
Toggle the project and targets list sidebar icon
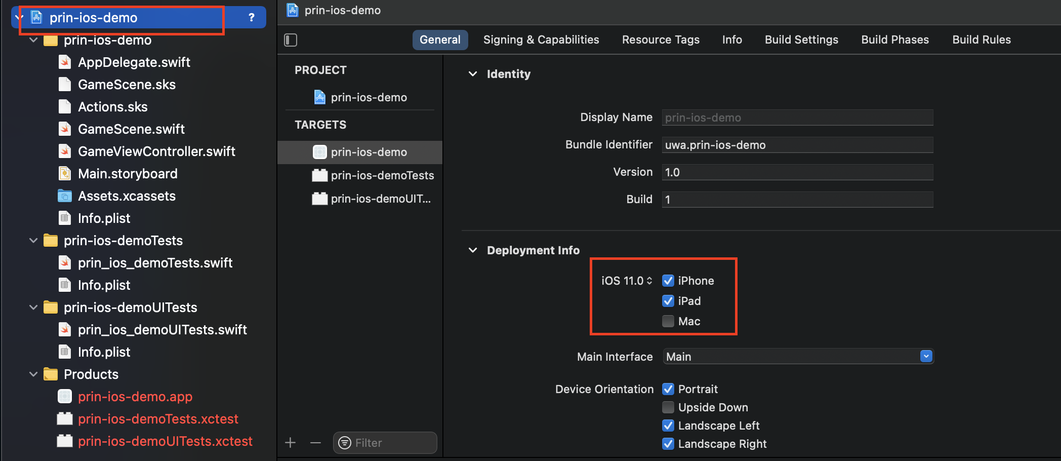[x=291, y=40]
